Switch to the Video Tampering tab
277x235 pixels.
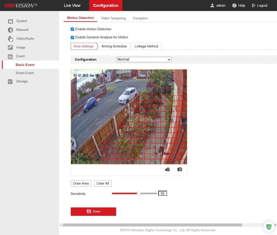(113, 18)
